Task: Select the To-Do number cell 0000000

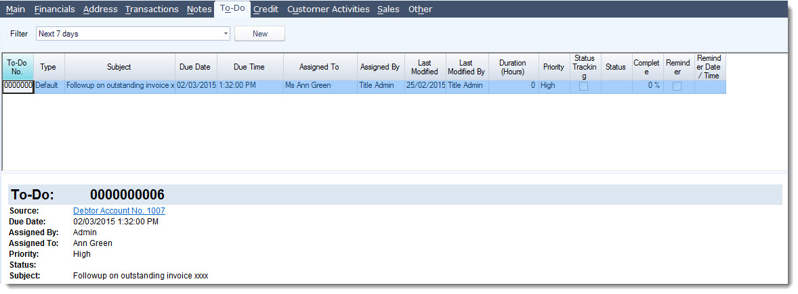Action: 18,87
